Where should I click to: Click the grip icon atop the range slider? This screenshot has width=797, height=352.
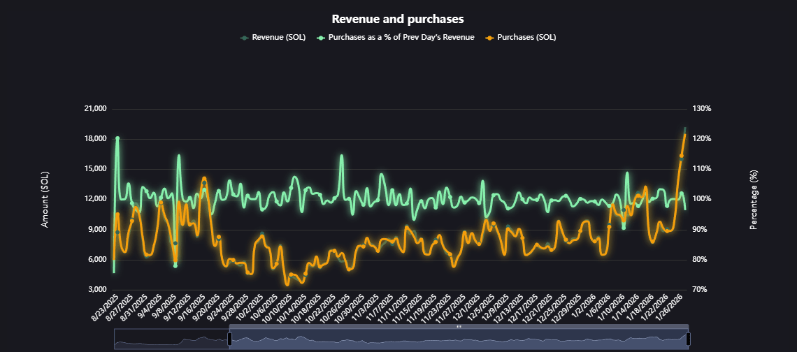pyautogui.click(x=459, y=326)
